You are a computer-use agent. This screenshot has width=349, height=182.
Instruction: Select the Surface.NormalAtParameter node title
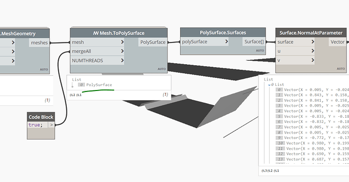coord(311,33)
